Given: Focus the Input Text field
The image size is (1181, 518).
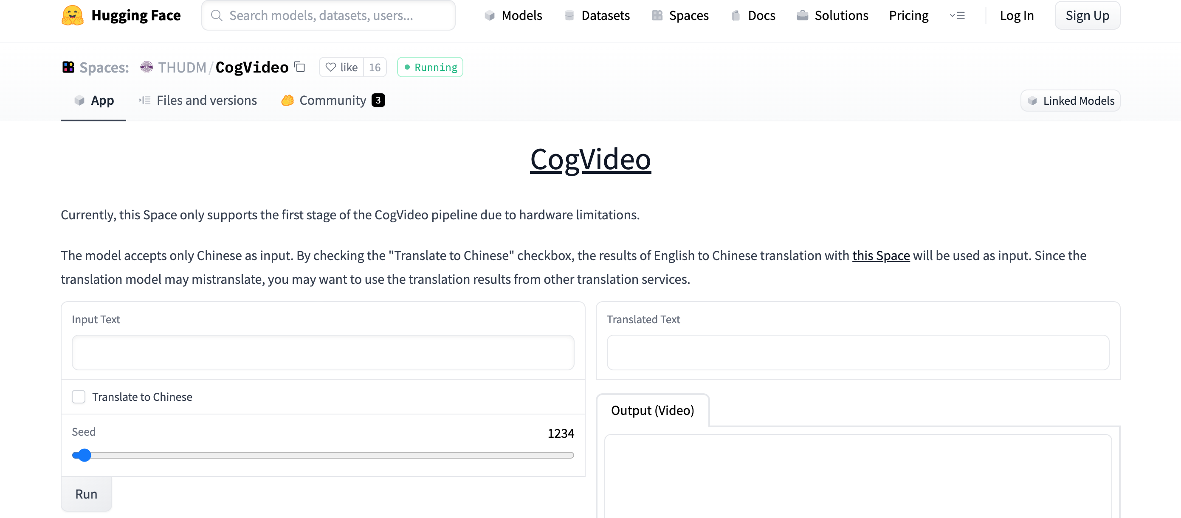Looking at the screenshot, I should click(323, 352).
